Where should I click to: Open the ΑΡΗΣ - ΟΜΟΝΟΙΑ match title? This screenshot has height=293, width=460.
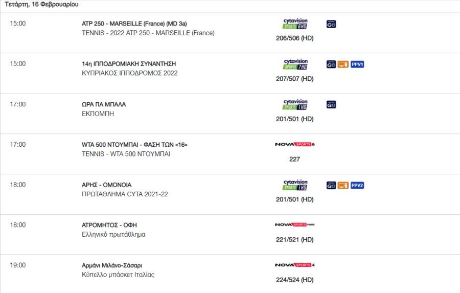tap(106, 185)
